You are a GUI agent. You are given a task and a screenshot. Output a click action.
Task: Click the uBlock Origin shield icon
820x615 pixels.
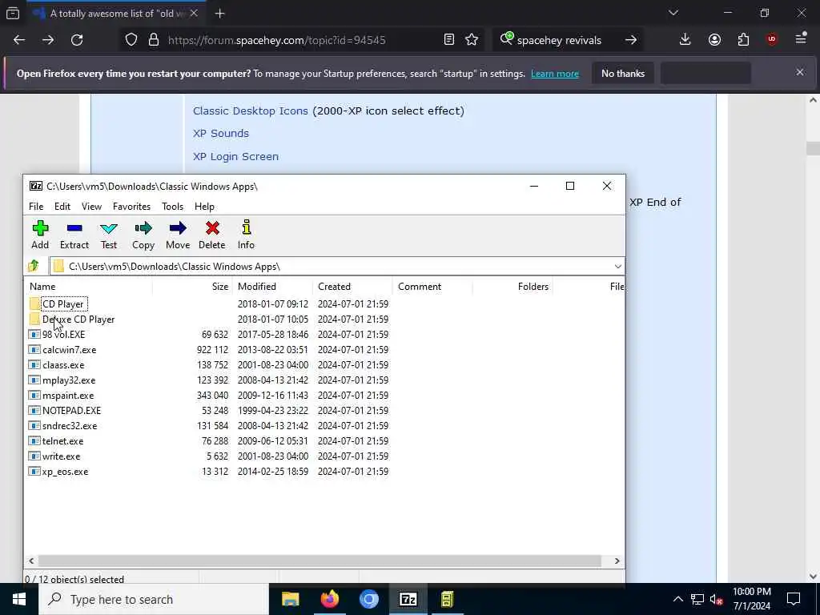coord(772,40)
